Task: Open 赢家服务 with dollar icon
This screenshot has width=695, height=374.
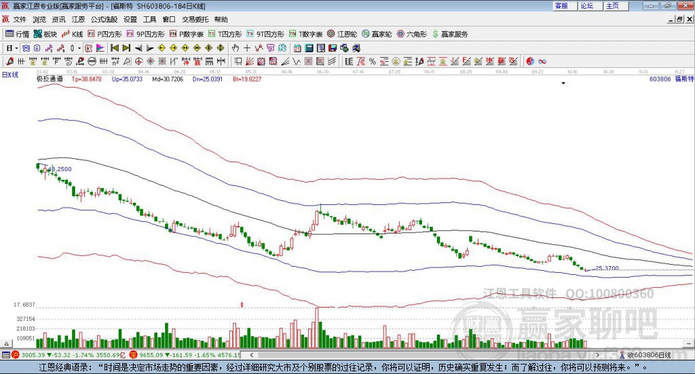Action: [x=450, y=34]
